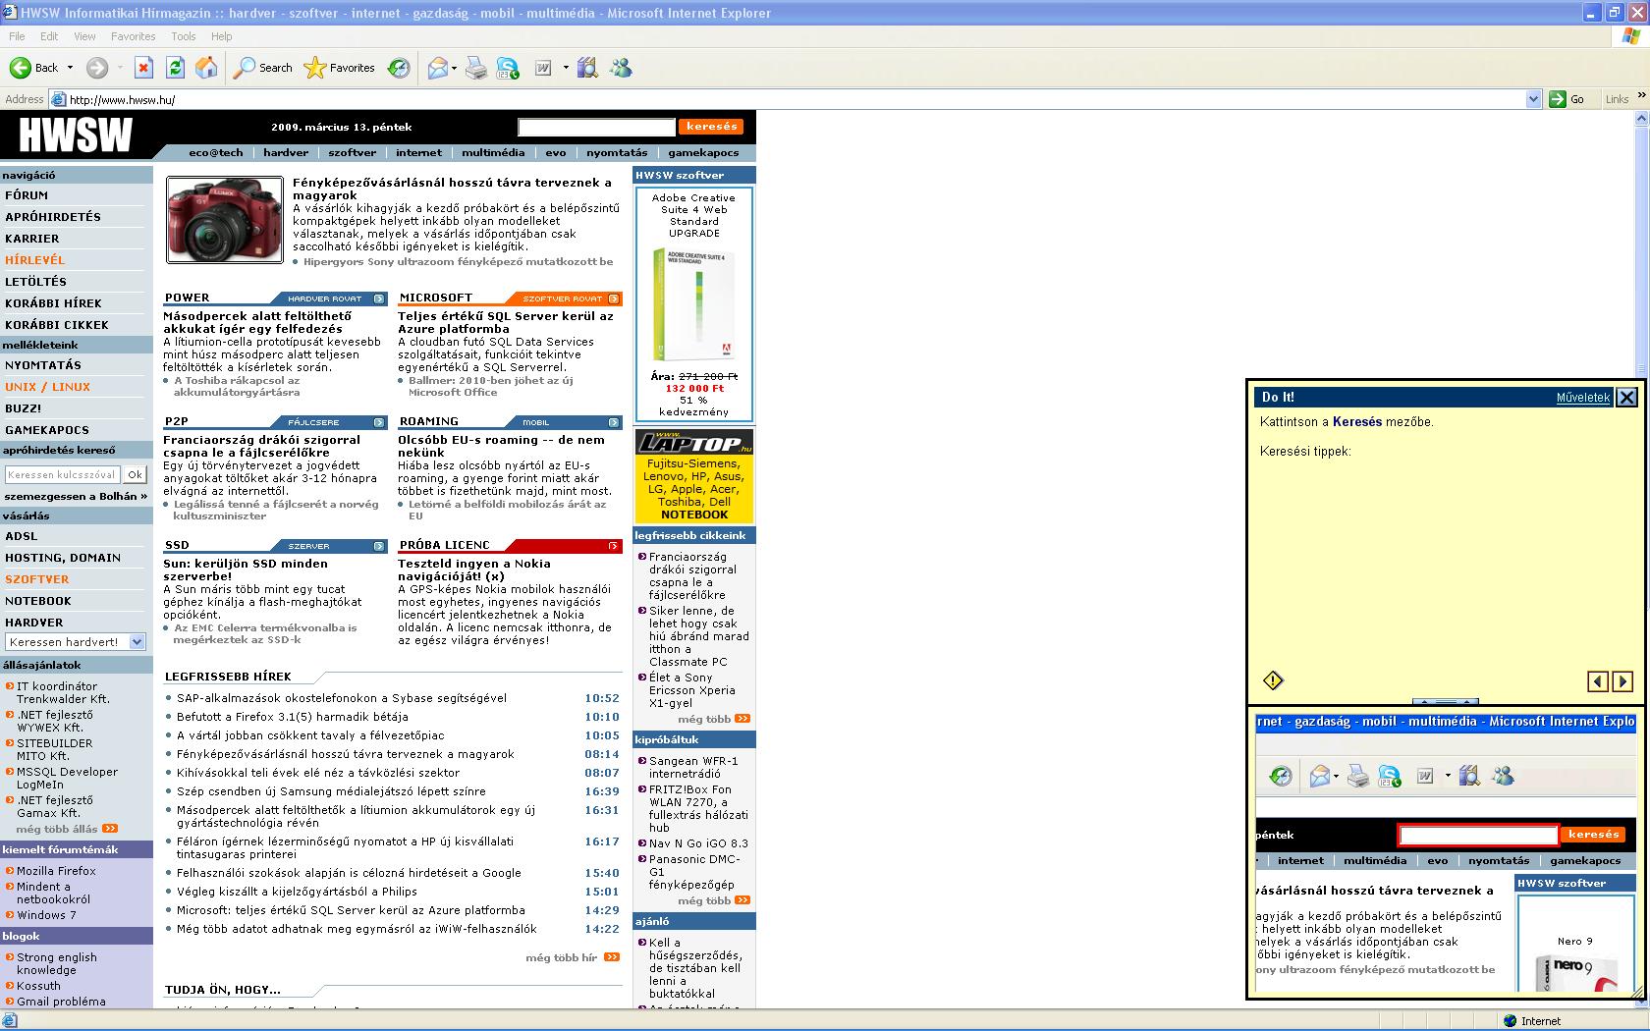Open the Favorites menu
This screenshot has height=1031, width=1650.
point(133,36)
